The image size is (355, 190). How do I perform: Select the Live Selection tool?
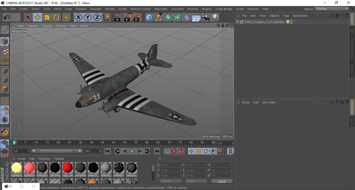[x=28, y=17]
